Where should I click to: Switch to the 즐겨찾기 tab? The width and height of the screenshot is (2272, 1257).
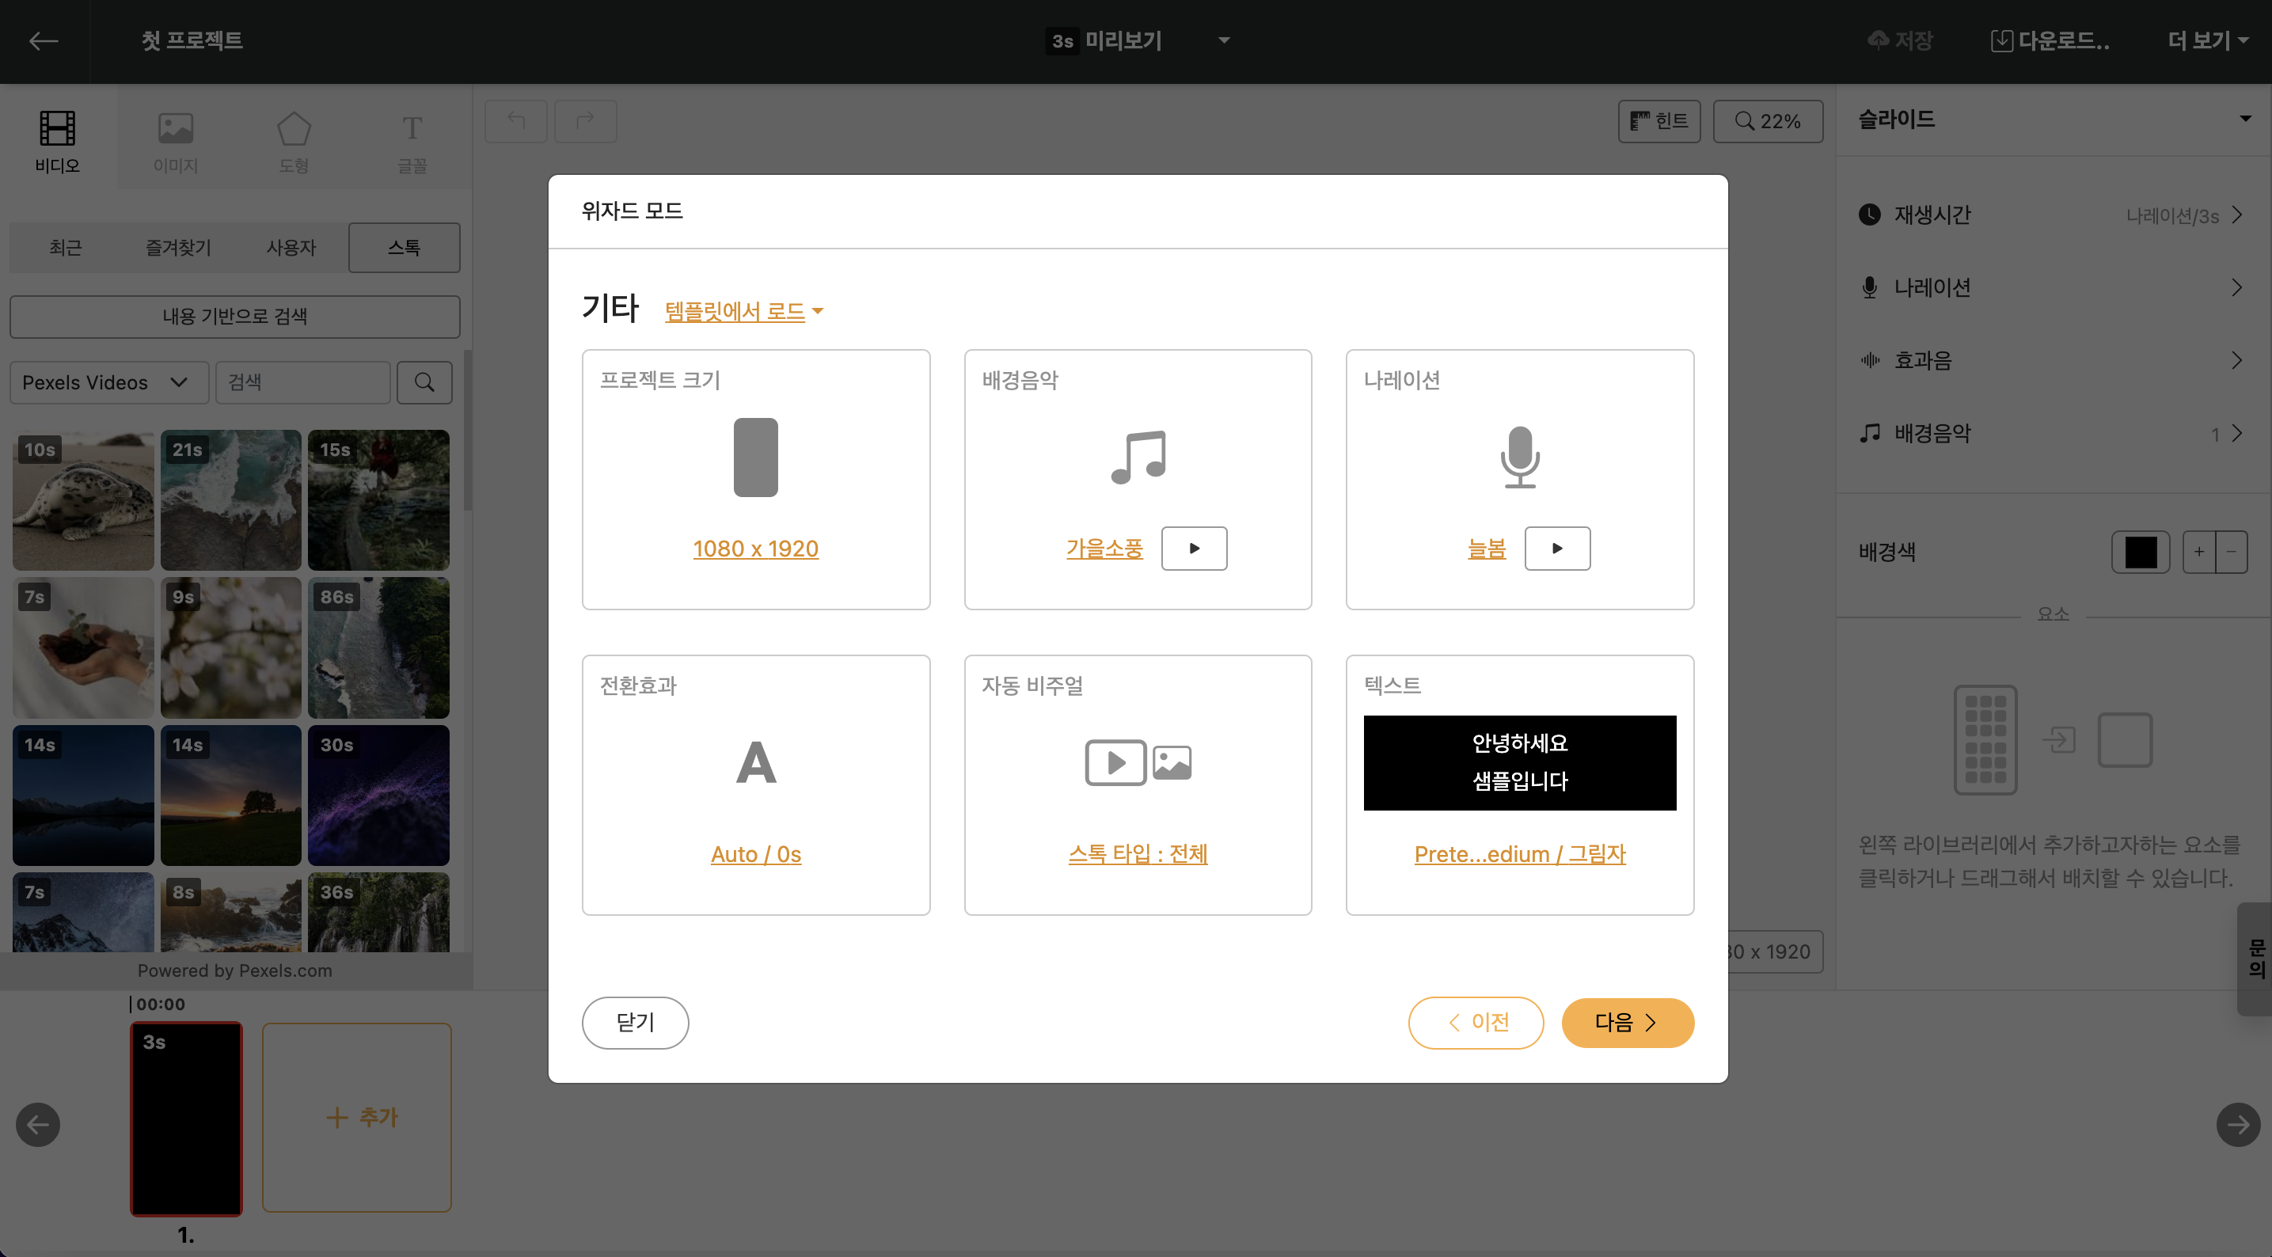pyautogui.click(x=178, y=247)
